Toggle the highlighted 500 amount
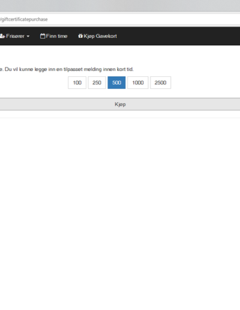The image size is (240, 310). (116, 82)
